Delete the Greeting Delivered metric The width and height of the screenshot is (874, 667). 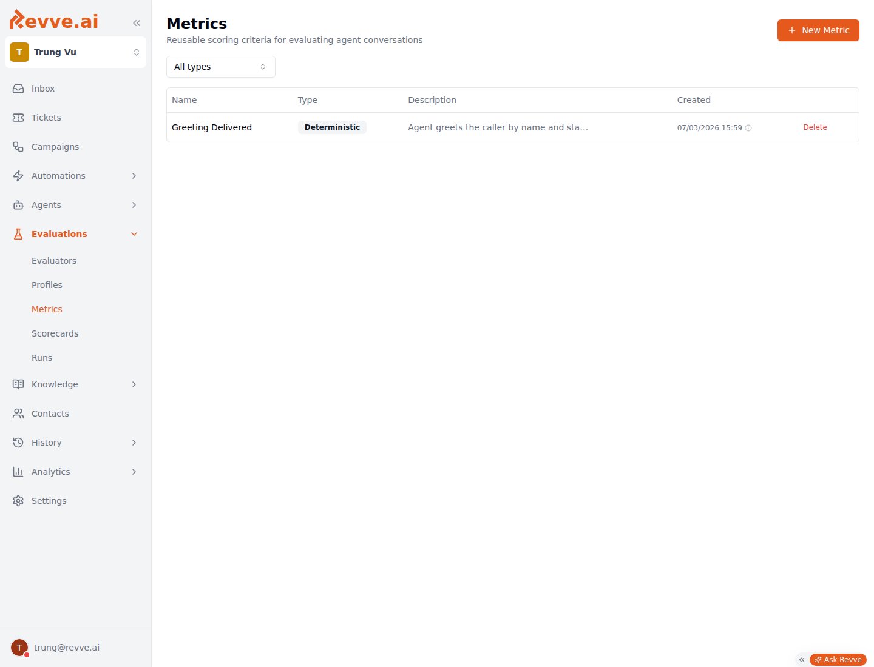(x=815, y=127)
